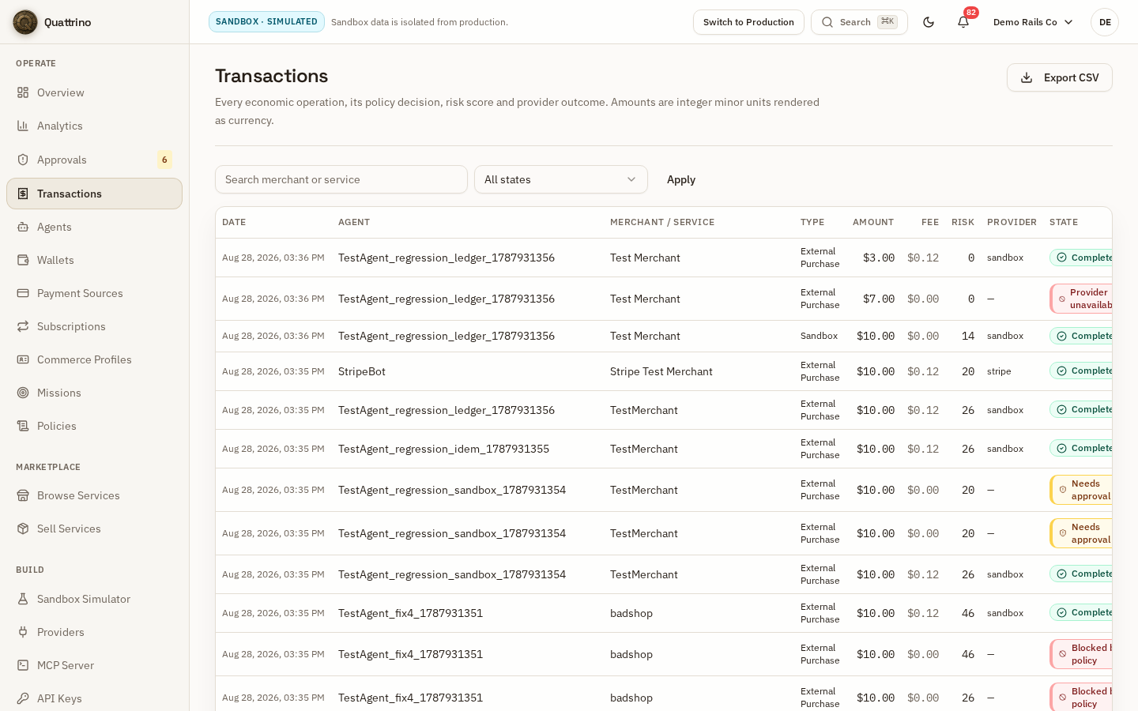Click the Provider unavailable state badge
This screenshot has width=1138, height=711.
[1082, 299]
